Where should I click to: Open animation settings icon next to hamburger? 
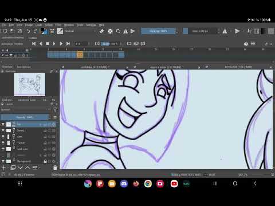pos(246,44)
